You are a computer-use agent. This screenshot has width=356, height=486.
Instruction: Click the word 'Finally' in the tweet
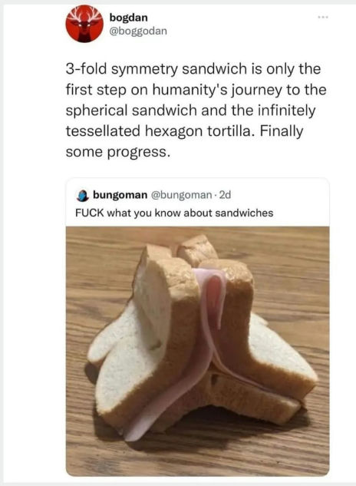(282, 131)
